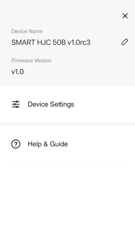Select the three-slider adjustments icon
Image resolution: width=135 pixels, height=240 pixels.
16,104
